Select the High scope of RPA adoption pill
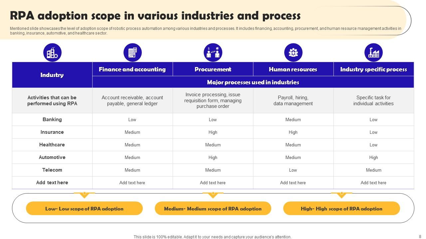The image size is (426, 239). pos(341,208)
